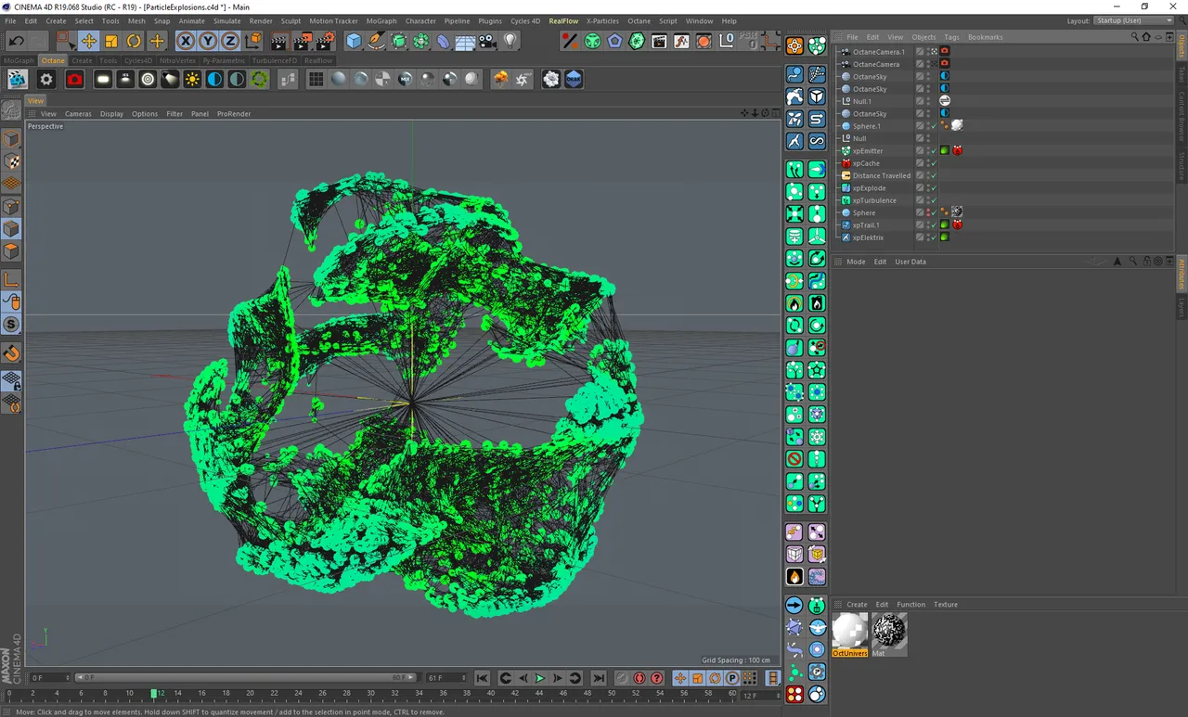
Task: Switch to NitroVertex palette tab
Action: coord(177,60)
